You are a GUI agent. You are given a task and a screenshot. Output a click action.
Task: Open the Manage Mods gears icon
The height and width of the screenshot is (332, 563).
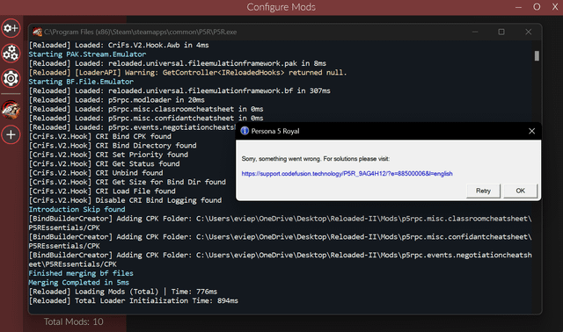coord(11,53)
